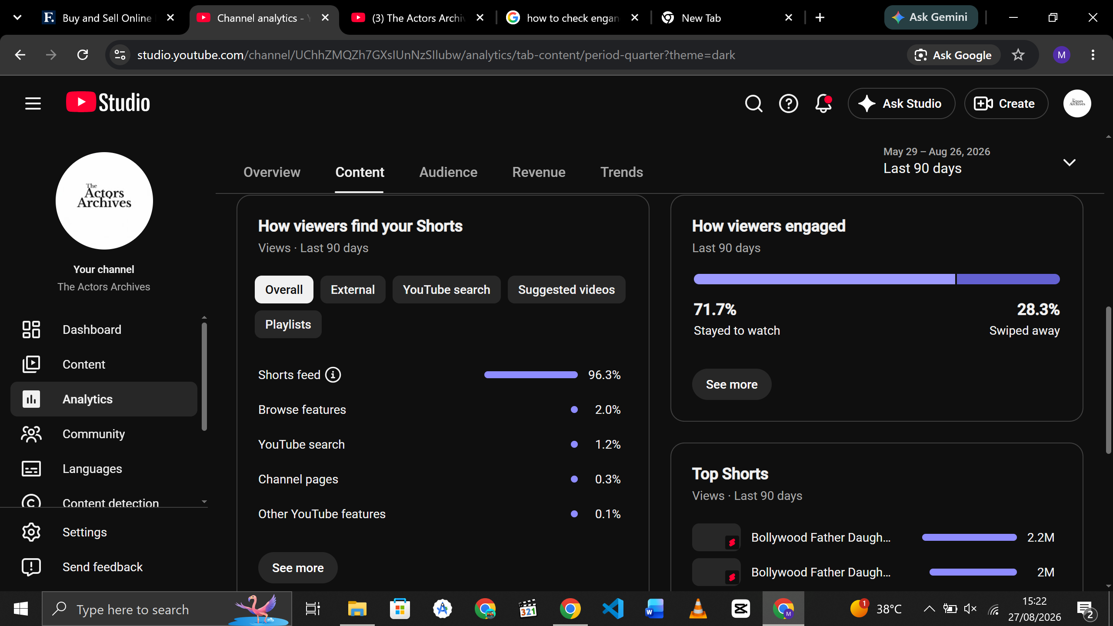Reload the page in the browser
Image resolution: width=1113 pixels, height=626 pixels.
point(83,55)
